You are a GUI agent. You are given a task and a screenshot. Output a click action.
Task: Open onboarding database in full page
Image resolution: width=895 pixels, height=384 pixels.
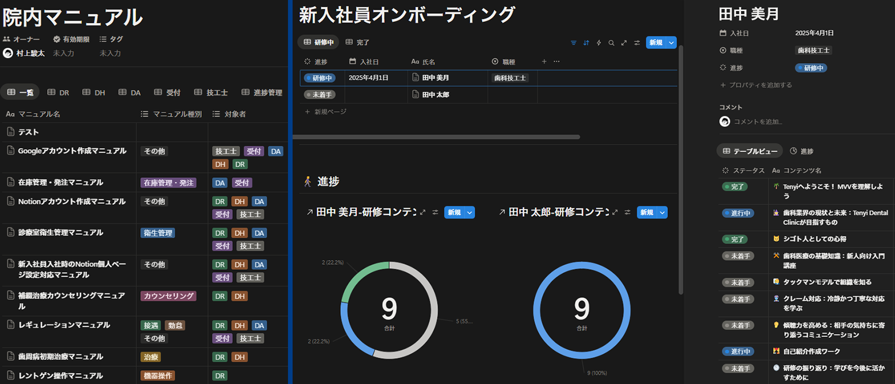point(624,42)
